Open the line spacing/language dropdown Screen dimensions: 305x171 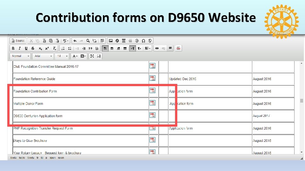148,48
